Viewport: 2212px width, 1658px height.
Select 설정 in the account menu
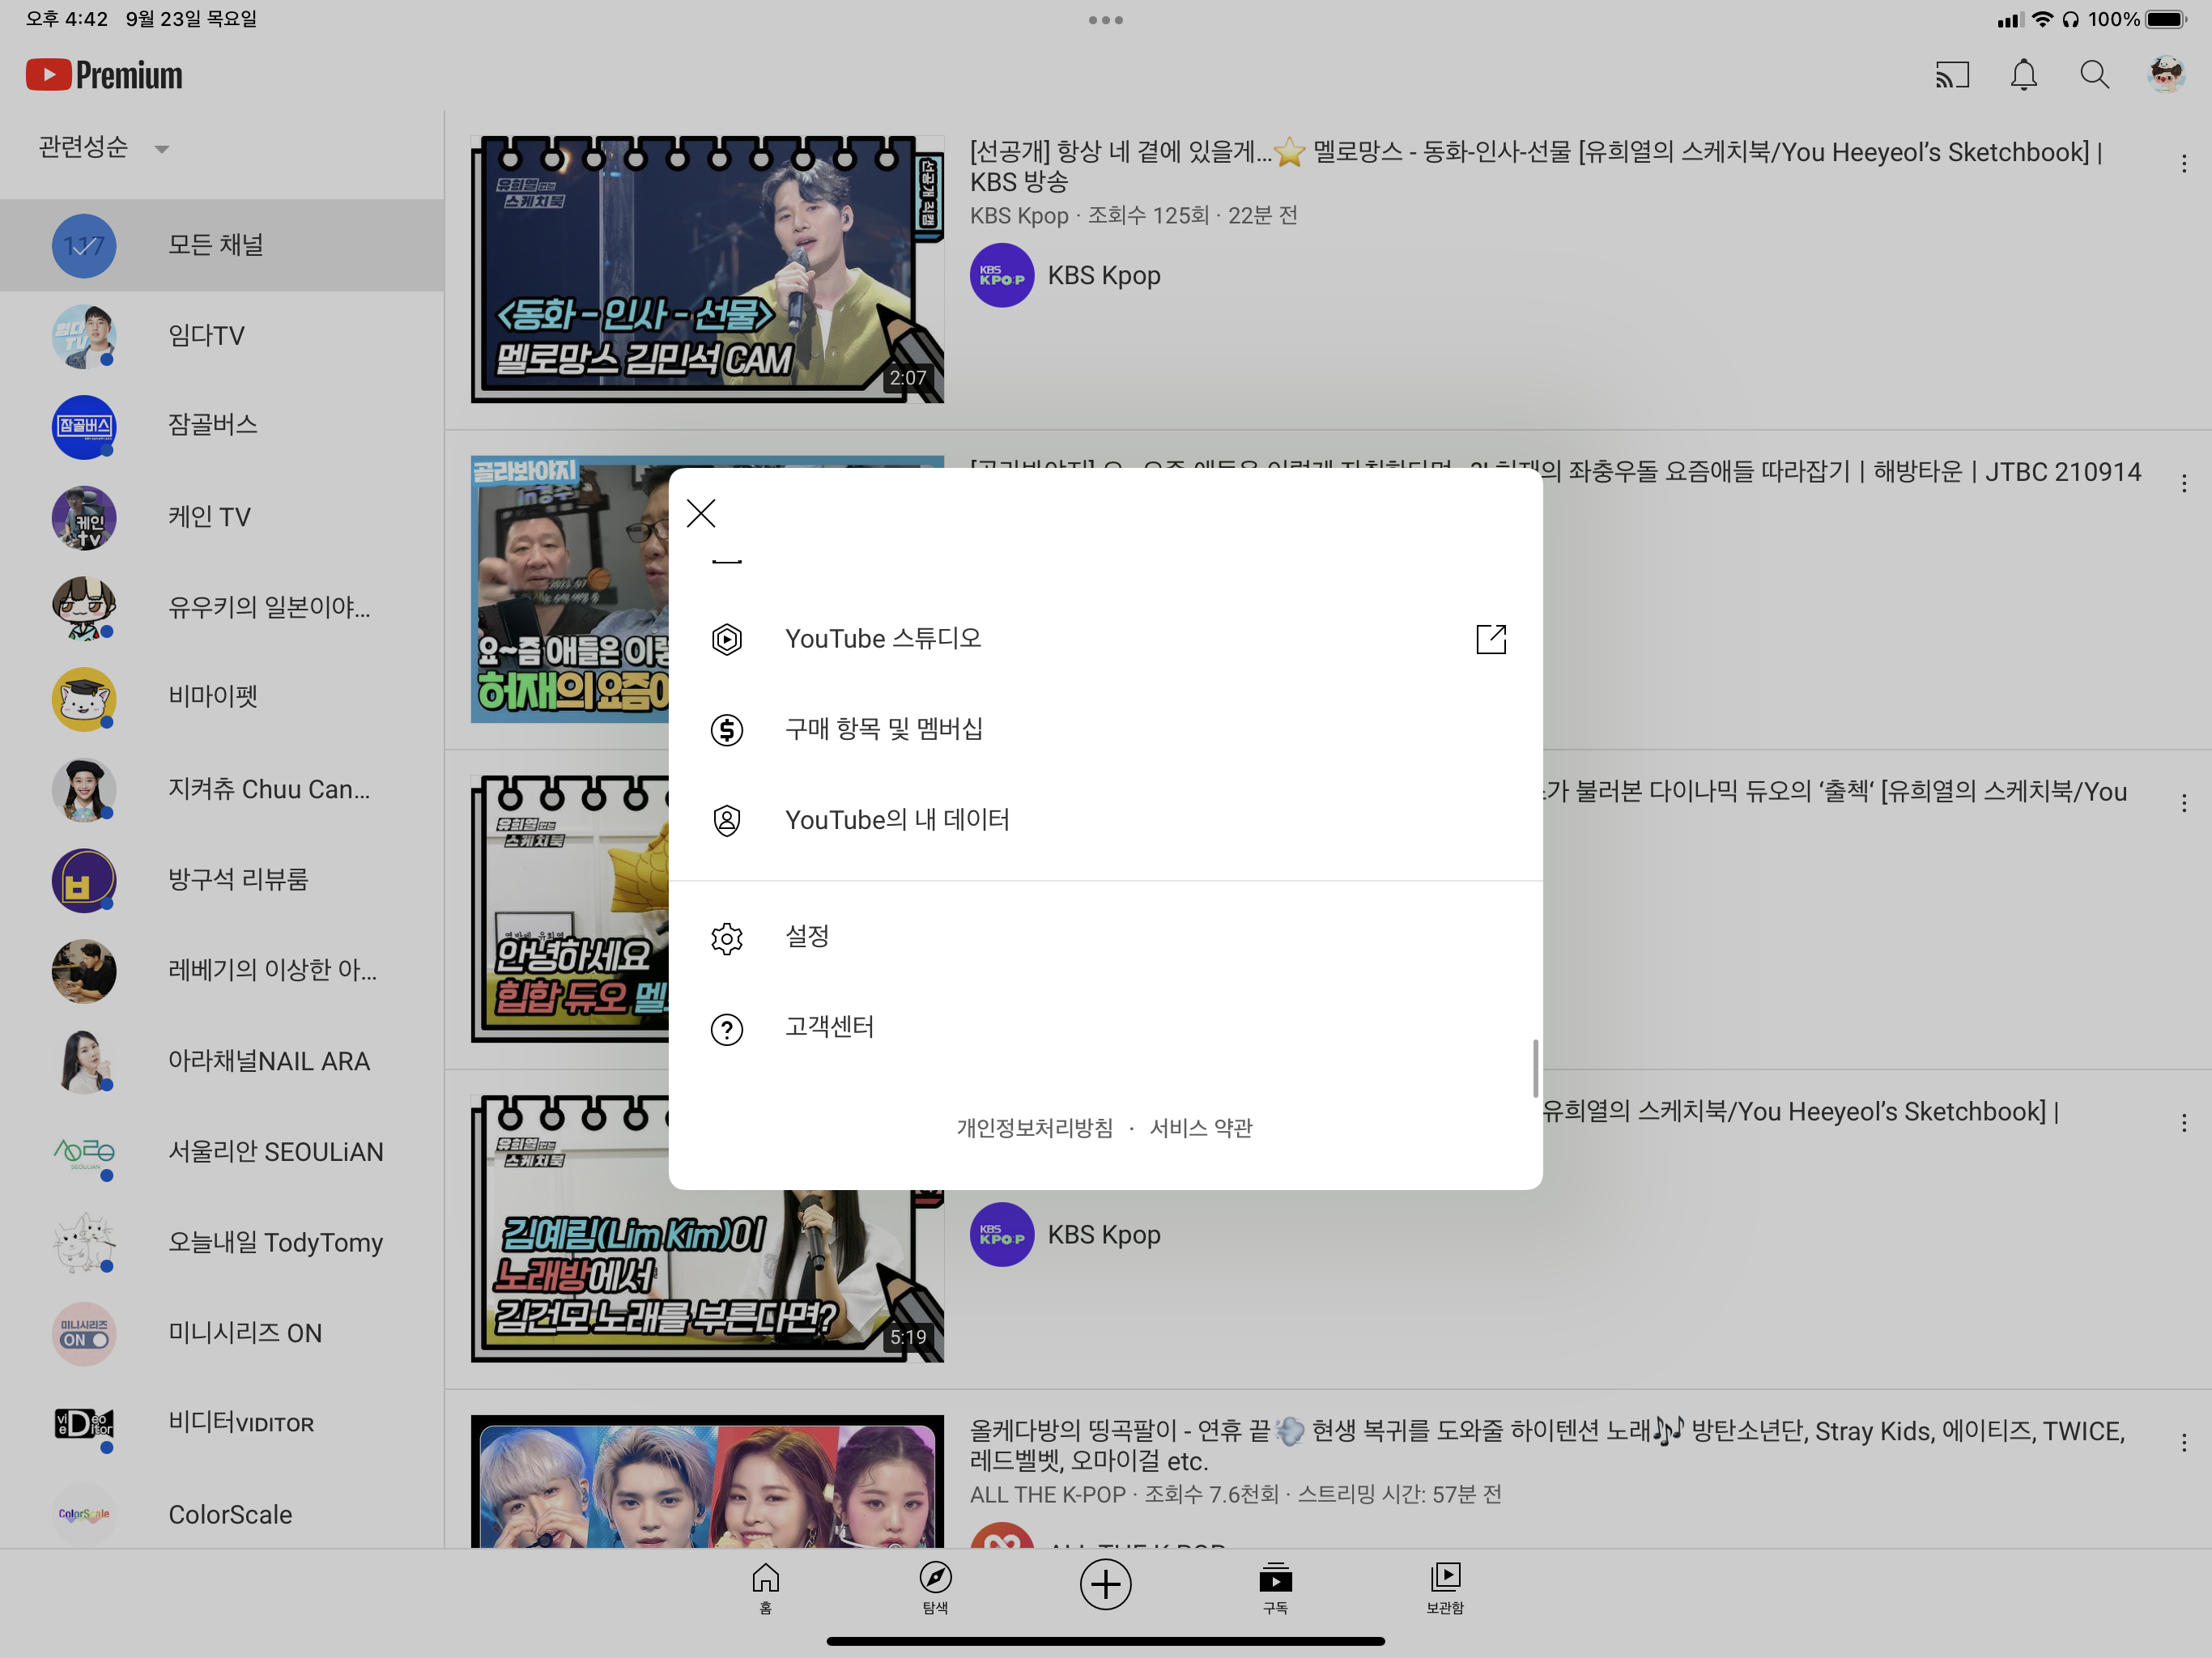coord(807,937)
